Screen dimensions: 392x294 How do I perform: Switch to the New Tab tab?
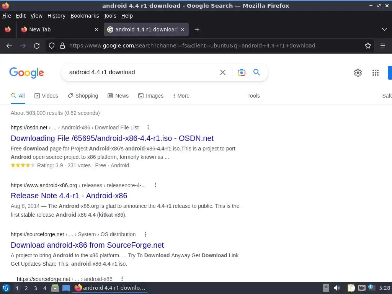click(x=59, y=29)
